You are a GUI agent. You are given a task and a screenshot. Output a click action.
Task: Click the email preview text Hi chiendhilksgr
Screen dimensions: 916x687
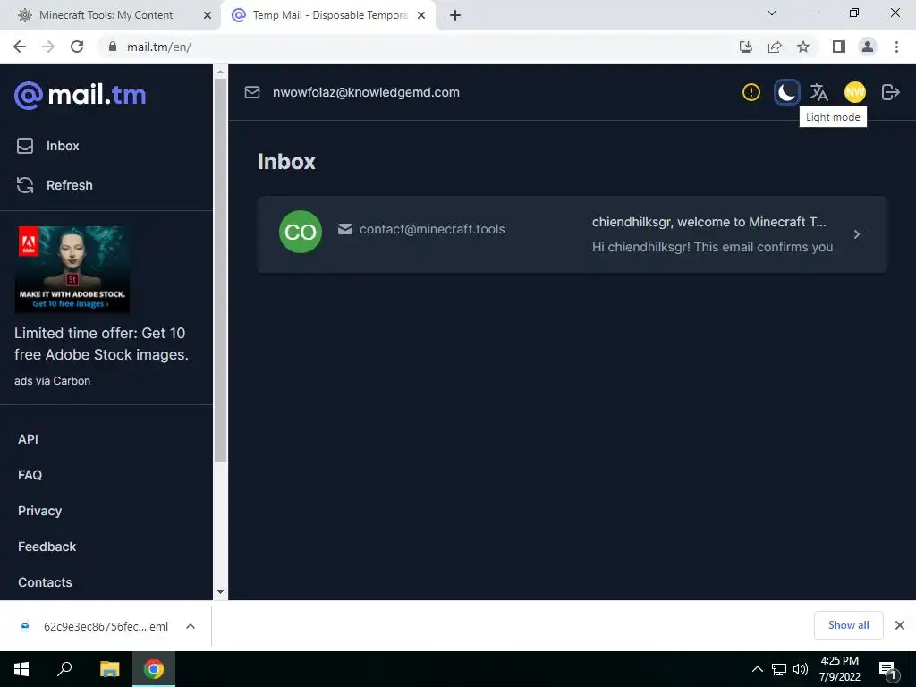[712, 247]
